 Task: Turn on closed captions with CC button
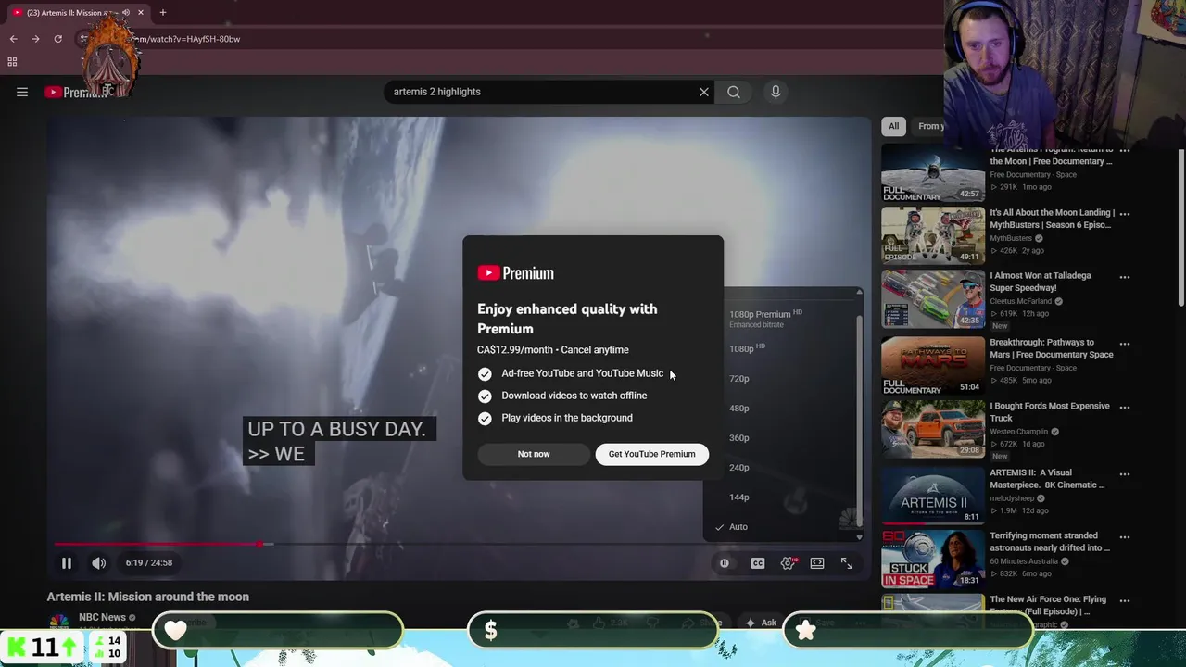click(758, 563)
